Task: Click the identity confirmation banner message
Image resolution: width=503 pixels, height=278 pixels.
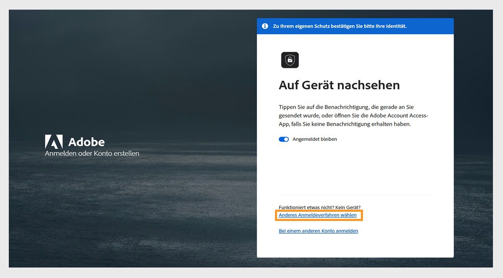Action: 340,26
